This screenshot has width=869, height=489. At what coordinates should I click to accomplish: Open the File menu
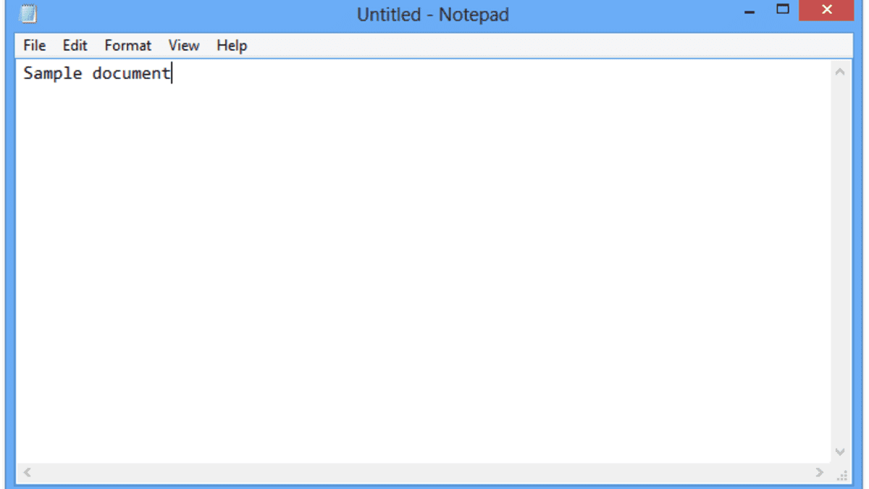[34, 46]
